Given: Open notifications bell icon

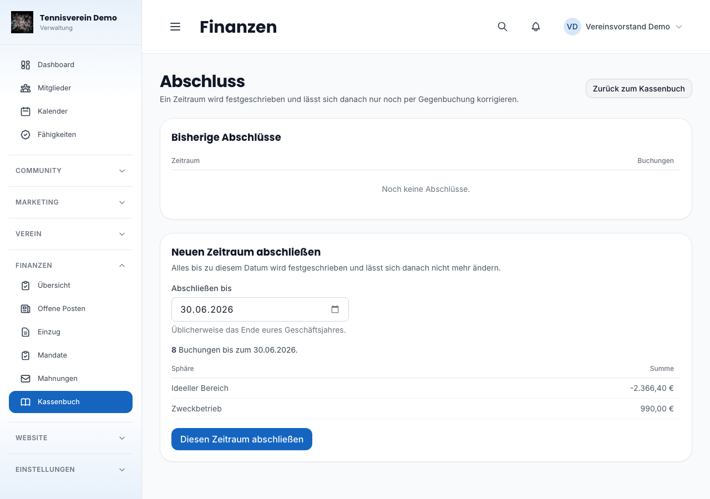Looking at the screenshot, I should 536,27.
